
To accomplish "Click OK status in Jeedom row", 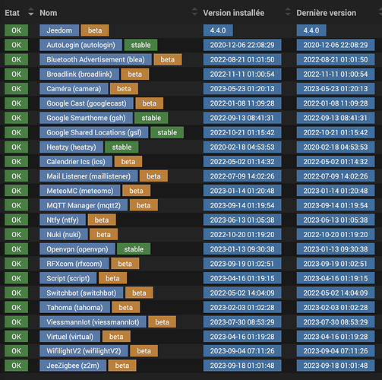I will coord(17,30).
